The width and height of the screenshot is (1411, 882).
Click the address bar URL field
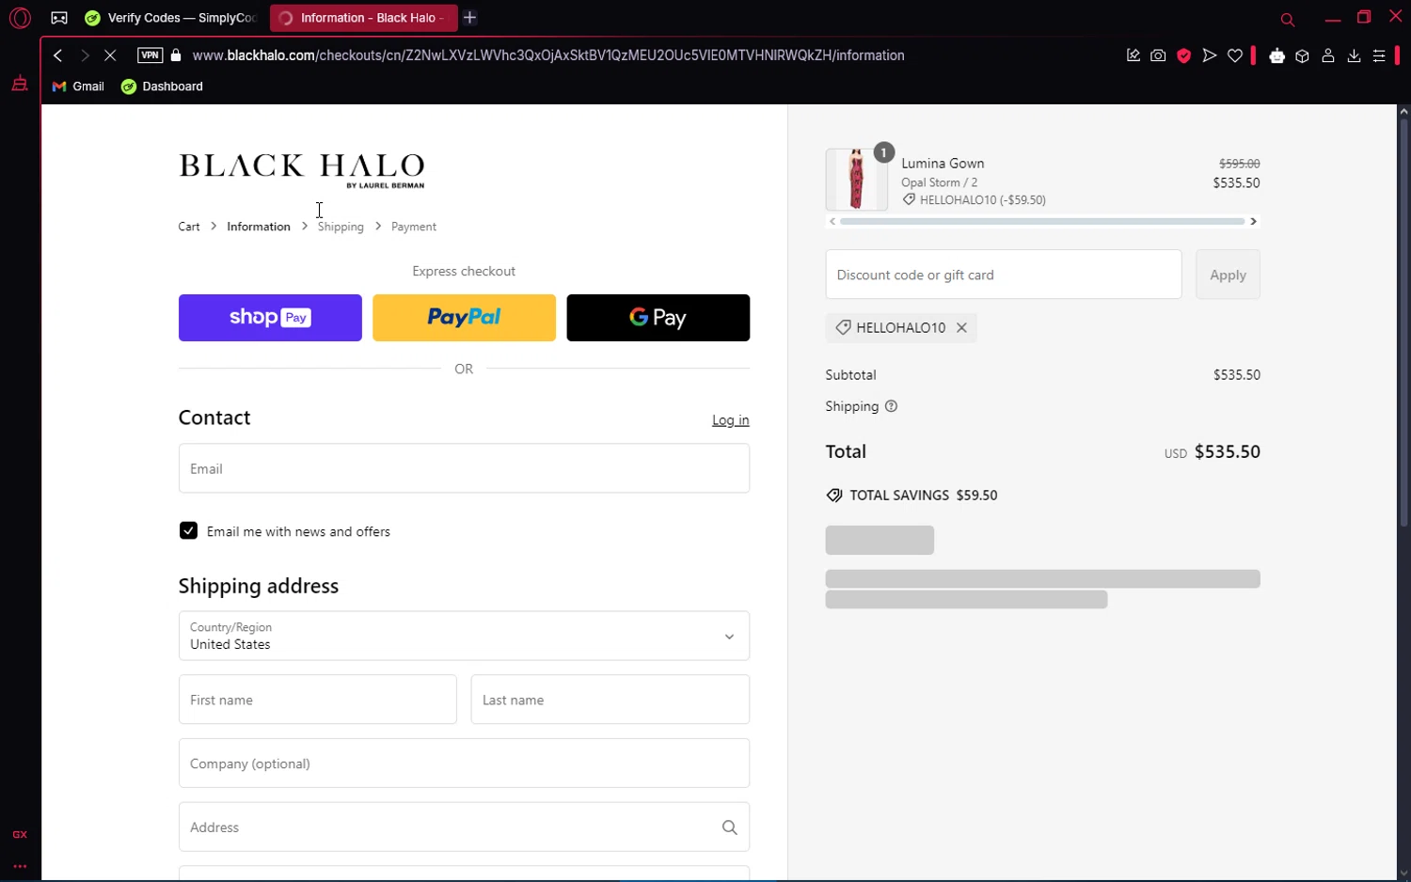(548, 55)
